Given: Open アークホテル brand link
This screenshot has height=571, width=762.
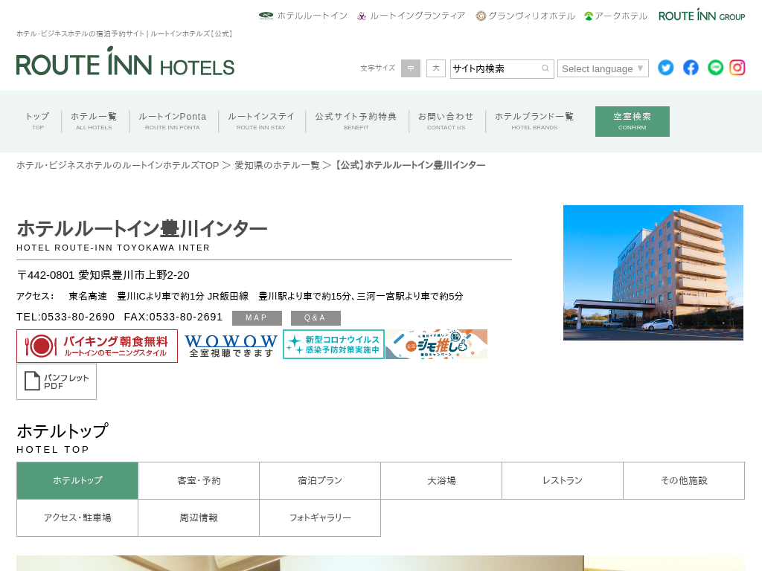Looking at the screenshot, I should pyautogui.click(x=615, y=16).
